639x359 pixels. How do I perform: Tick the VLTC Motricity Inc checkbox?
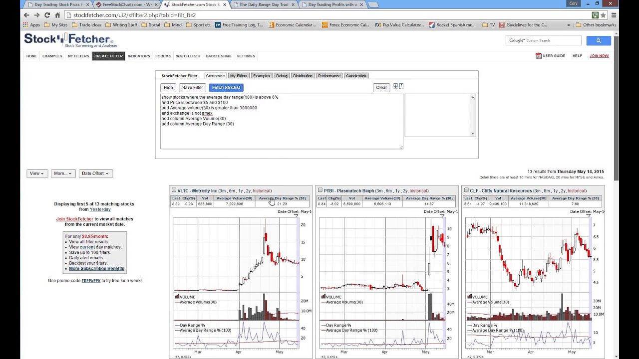point(174,190)
